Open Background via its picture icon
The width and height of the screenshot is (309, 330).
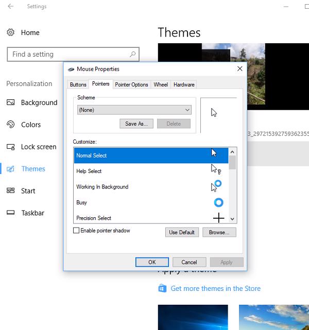coord(11,102)
